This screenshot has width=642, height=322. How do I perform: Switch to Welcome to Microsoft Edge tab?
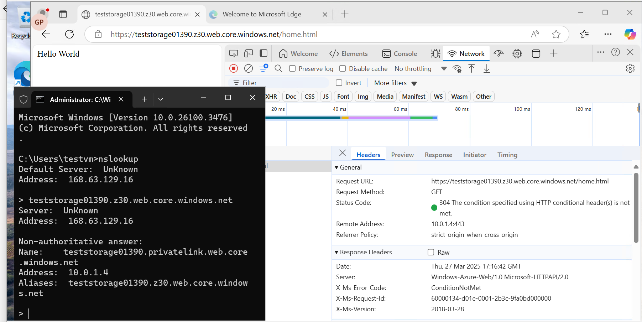(262, 14)
